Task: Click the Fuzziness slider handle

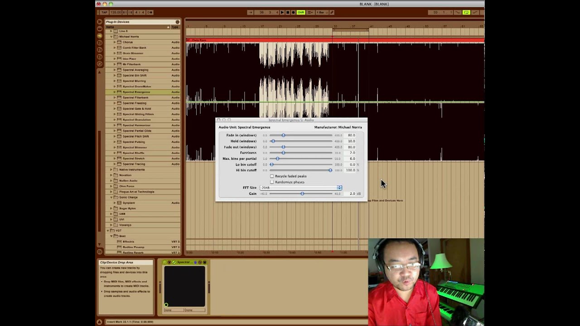Action: (284, 153)
